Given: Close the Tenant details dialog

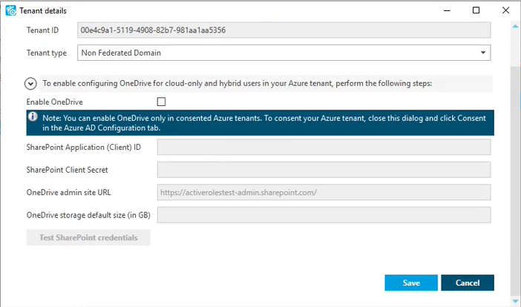Looking at the screenshot, I should (505, 10).
